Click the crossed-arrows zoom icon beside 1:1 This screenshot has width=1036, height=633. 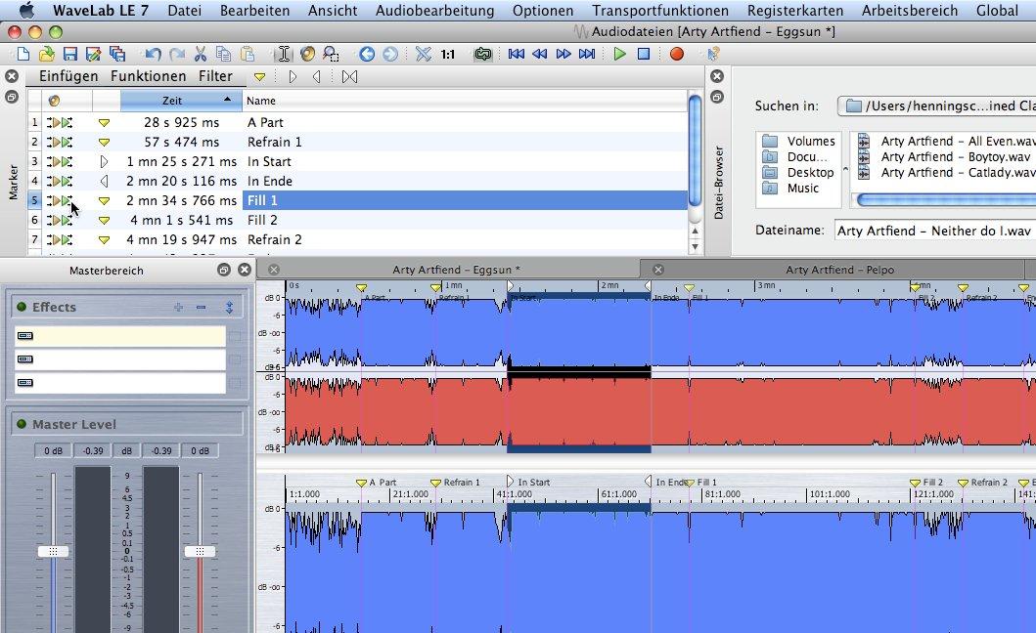click(424, 54)
